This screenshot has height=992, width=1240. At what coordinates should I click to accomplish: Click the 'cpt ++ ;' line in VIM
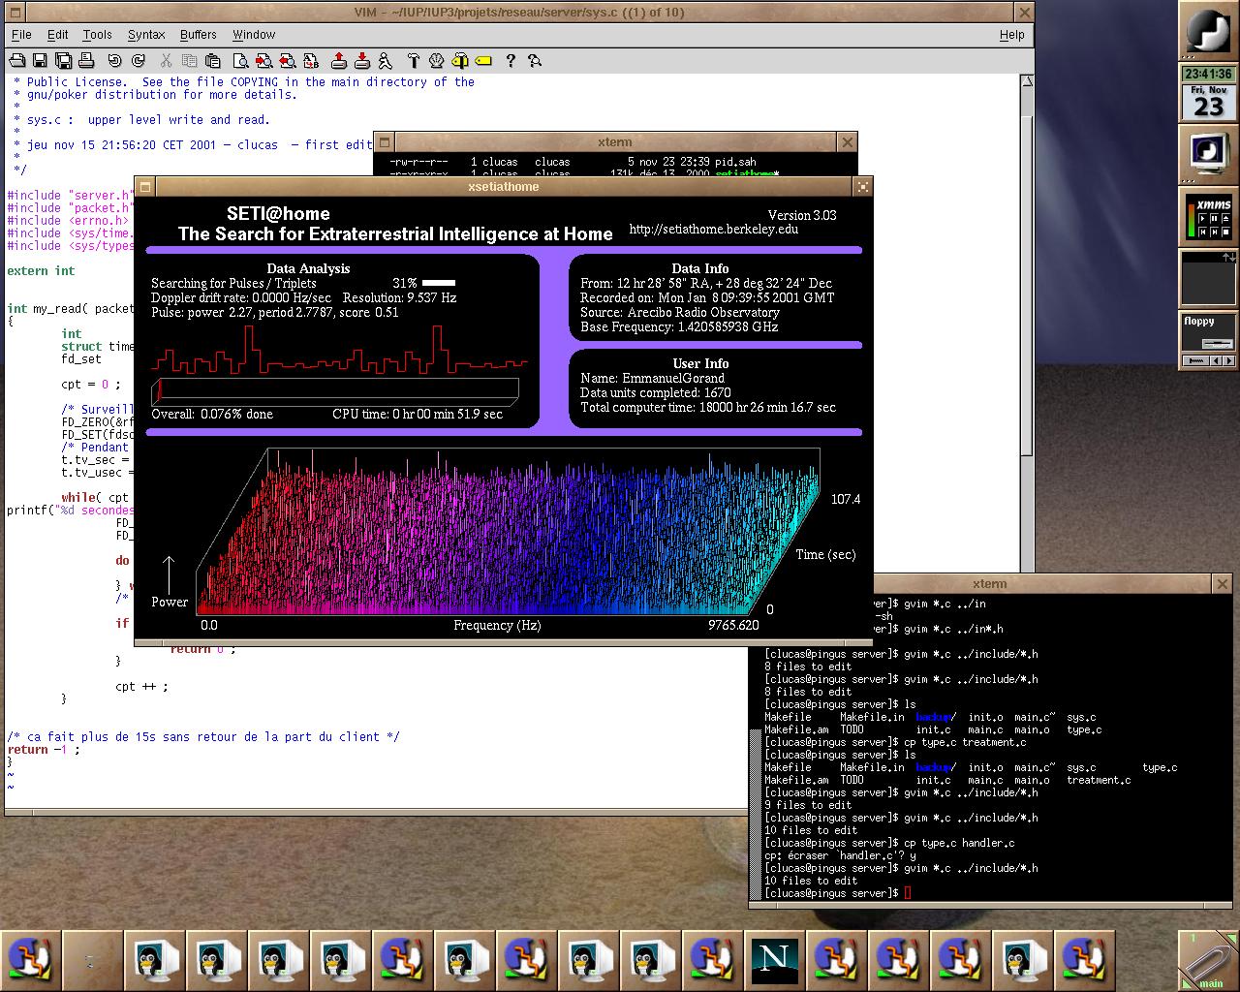pos(141,687)
